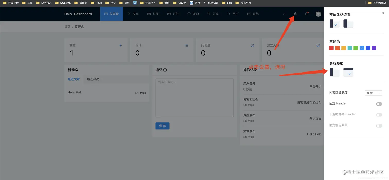Click info icon on 阅读量 card
The image size is (389, 180).
(x=252, y=46)
